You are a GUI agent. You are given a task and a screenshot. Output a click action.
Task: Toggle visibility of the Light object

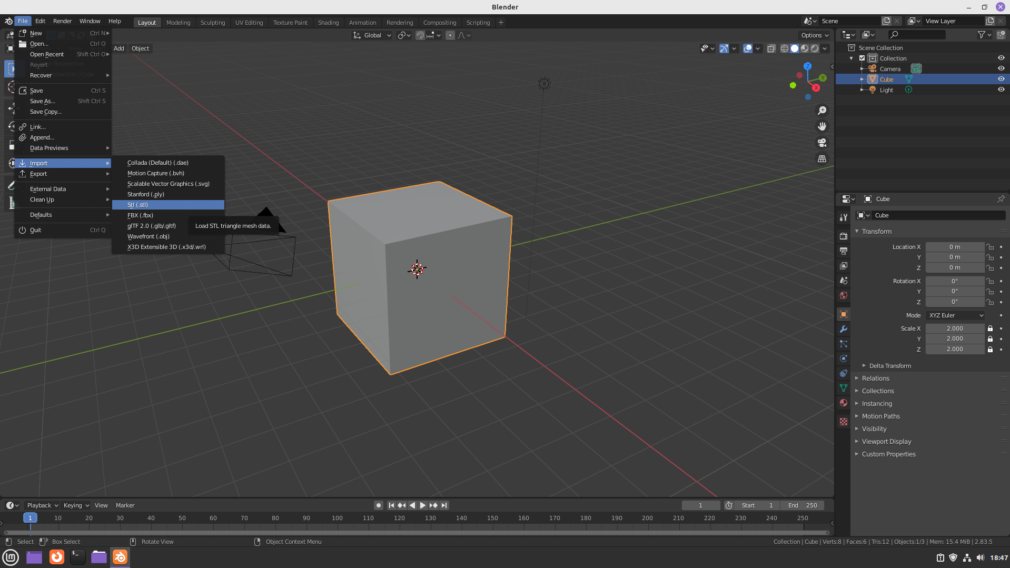[x=1001, y=89]
